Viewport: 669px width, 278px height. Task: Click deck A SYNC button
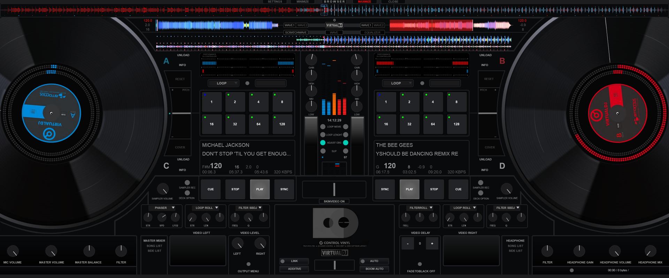coord(284,189)
